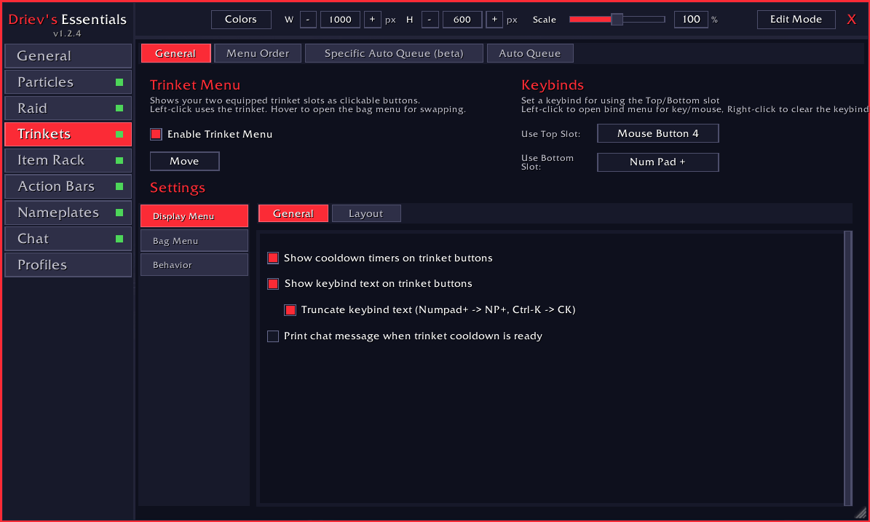Select the Trinkets sidebar category
The height and width of the screenshot is (522, 870).
68,134
